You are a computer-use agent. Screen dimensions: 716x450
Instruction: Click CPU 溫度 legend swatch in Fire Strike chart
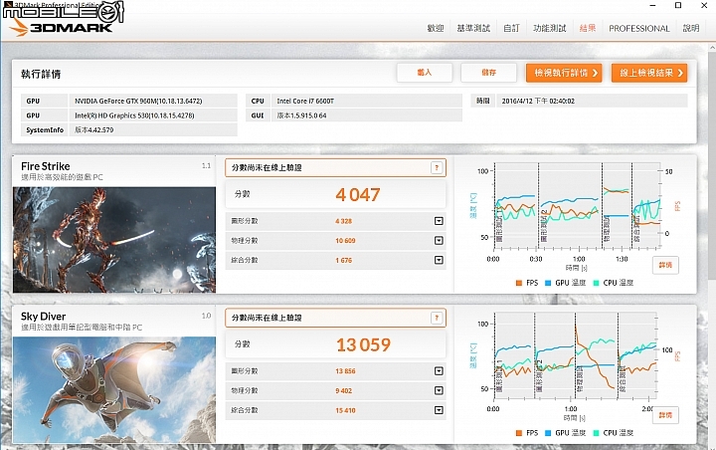coord(596,283)
